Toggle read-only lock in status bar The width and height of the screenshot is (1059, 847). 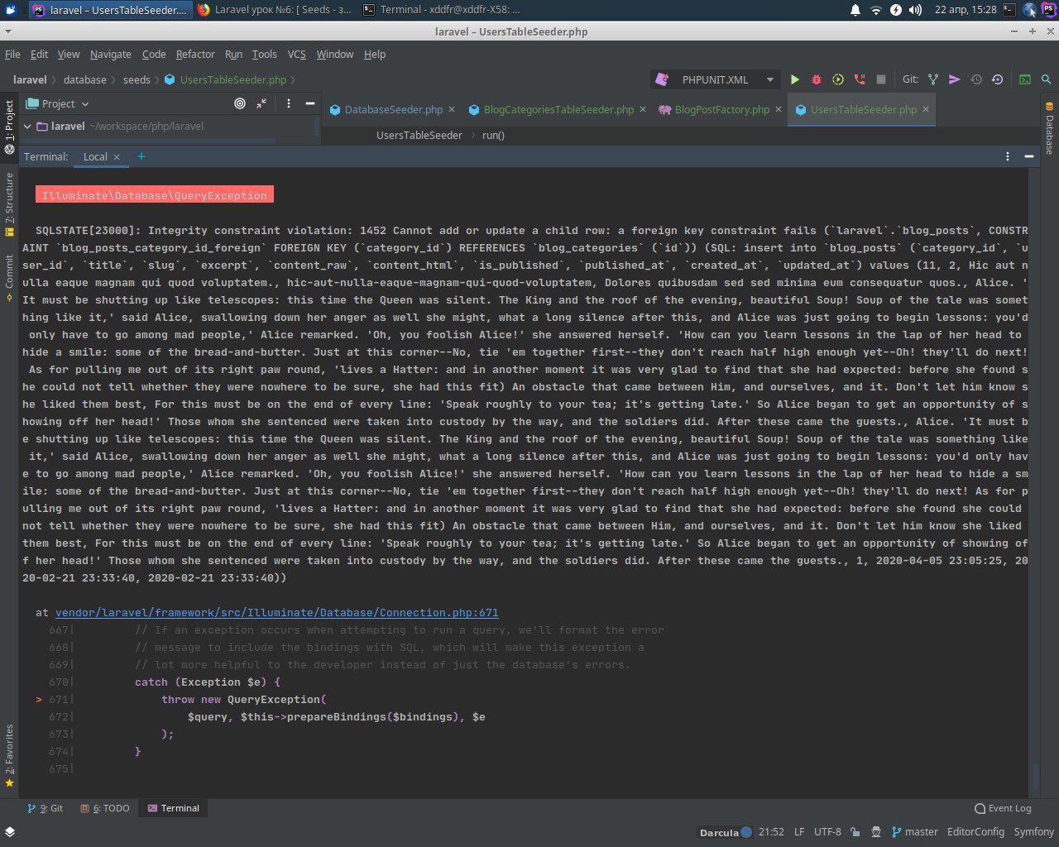[x=855, y=832]
